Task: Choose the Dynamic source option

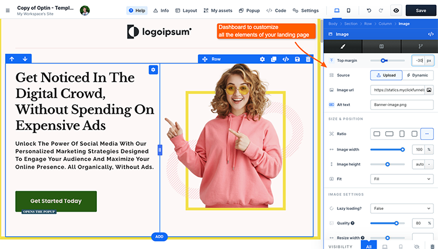Action: pyautogui.click(x=417, y=75)
